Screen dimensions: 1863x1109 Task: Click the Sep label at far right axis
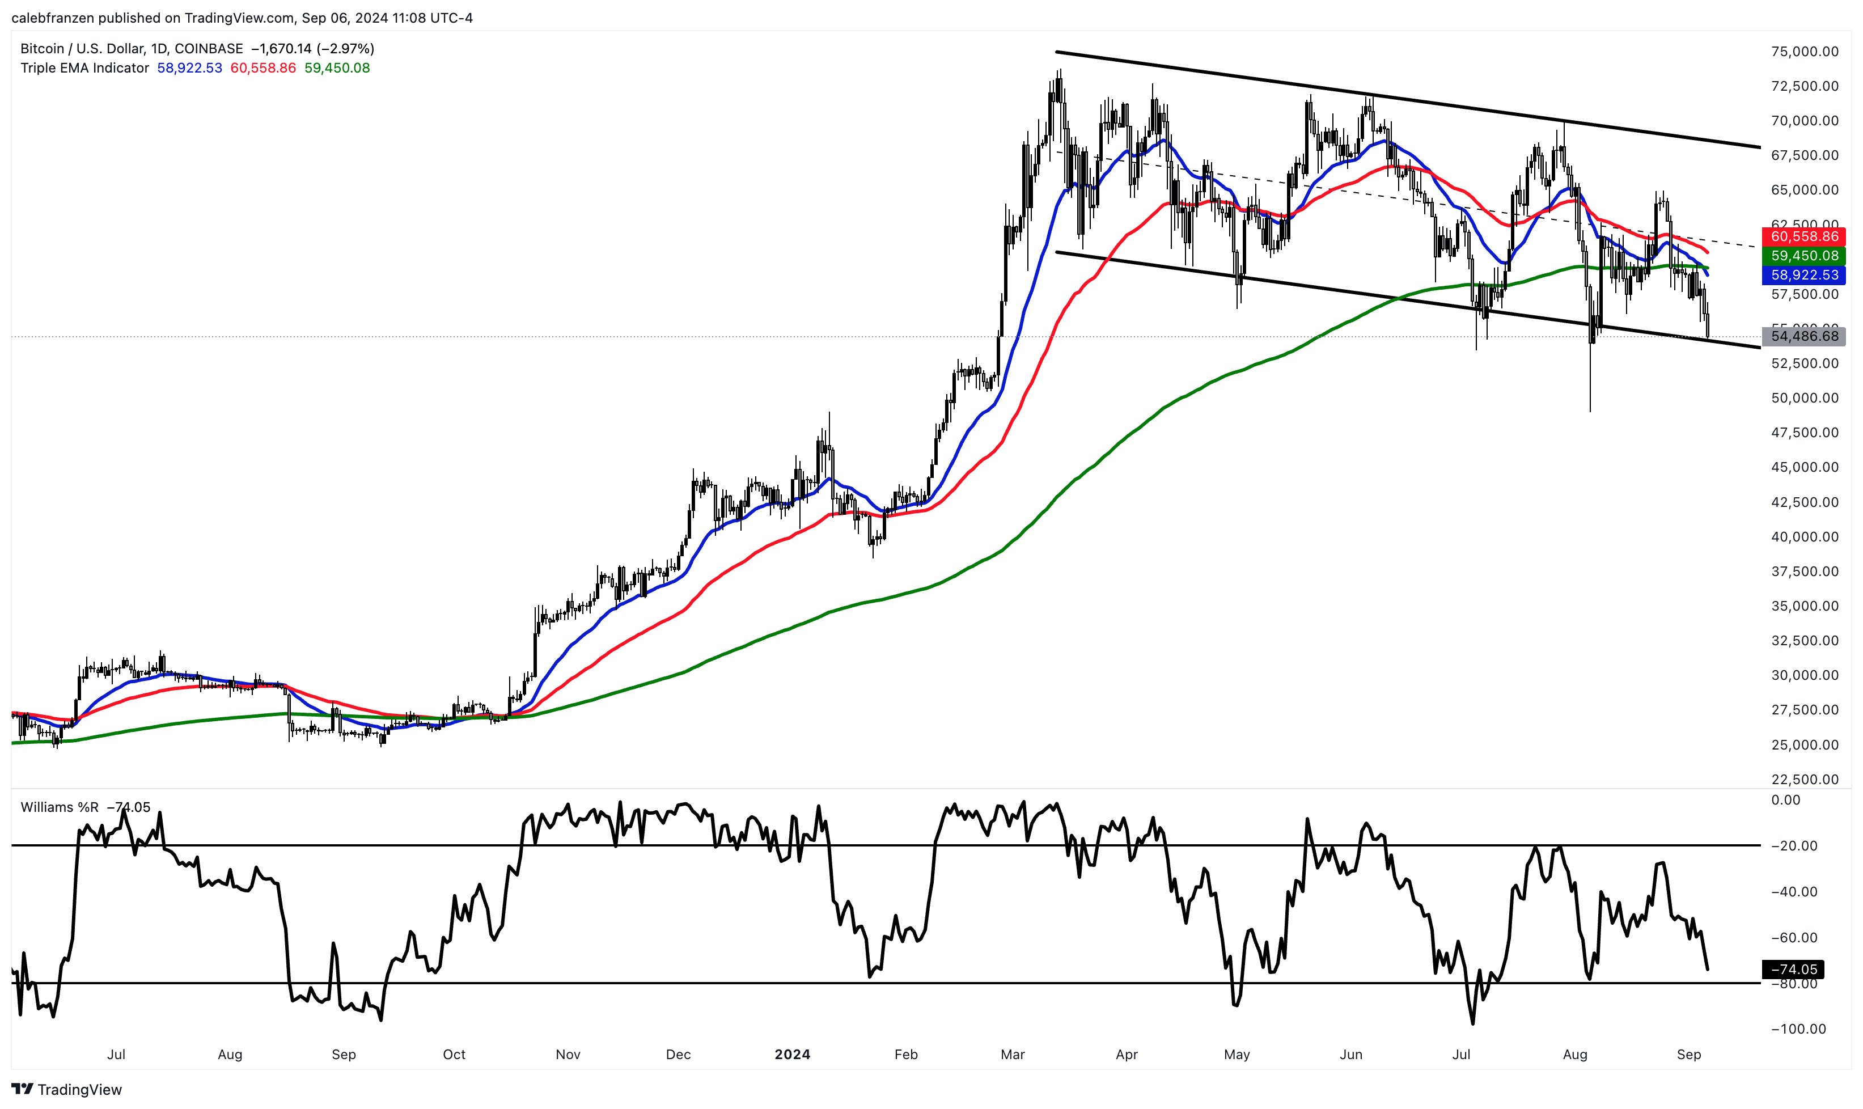[1689, 1055]
